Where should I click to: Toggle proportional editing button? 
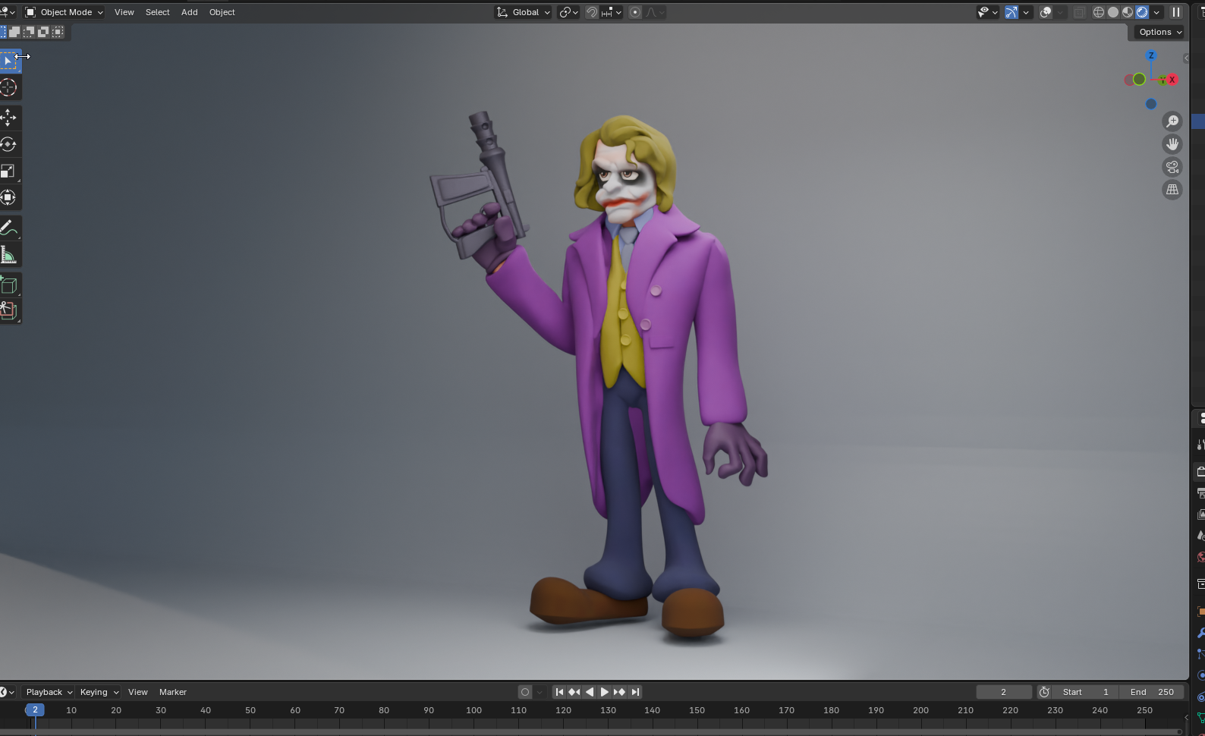click(x=635, y=12)
